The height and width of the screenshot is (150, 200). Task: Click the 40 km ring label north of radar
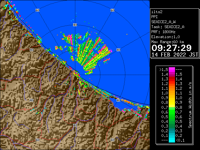tap(75, 25)
